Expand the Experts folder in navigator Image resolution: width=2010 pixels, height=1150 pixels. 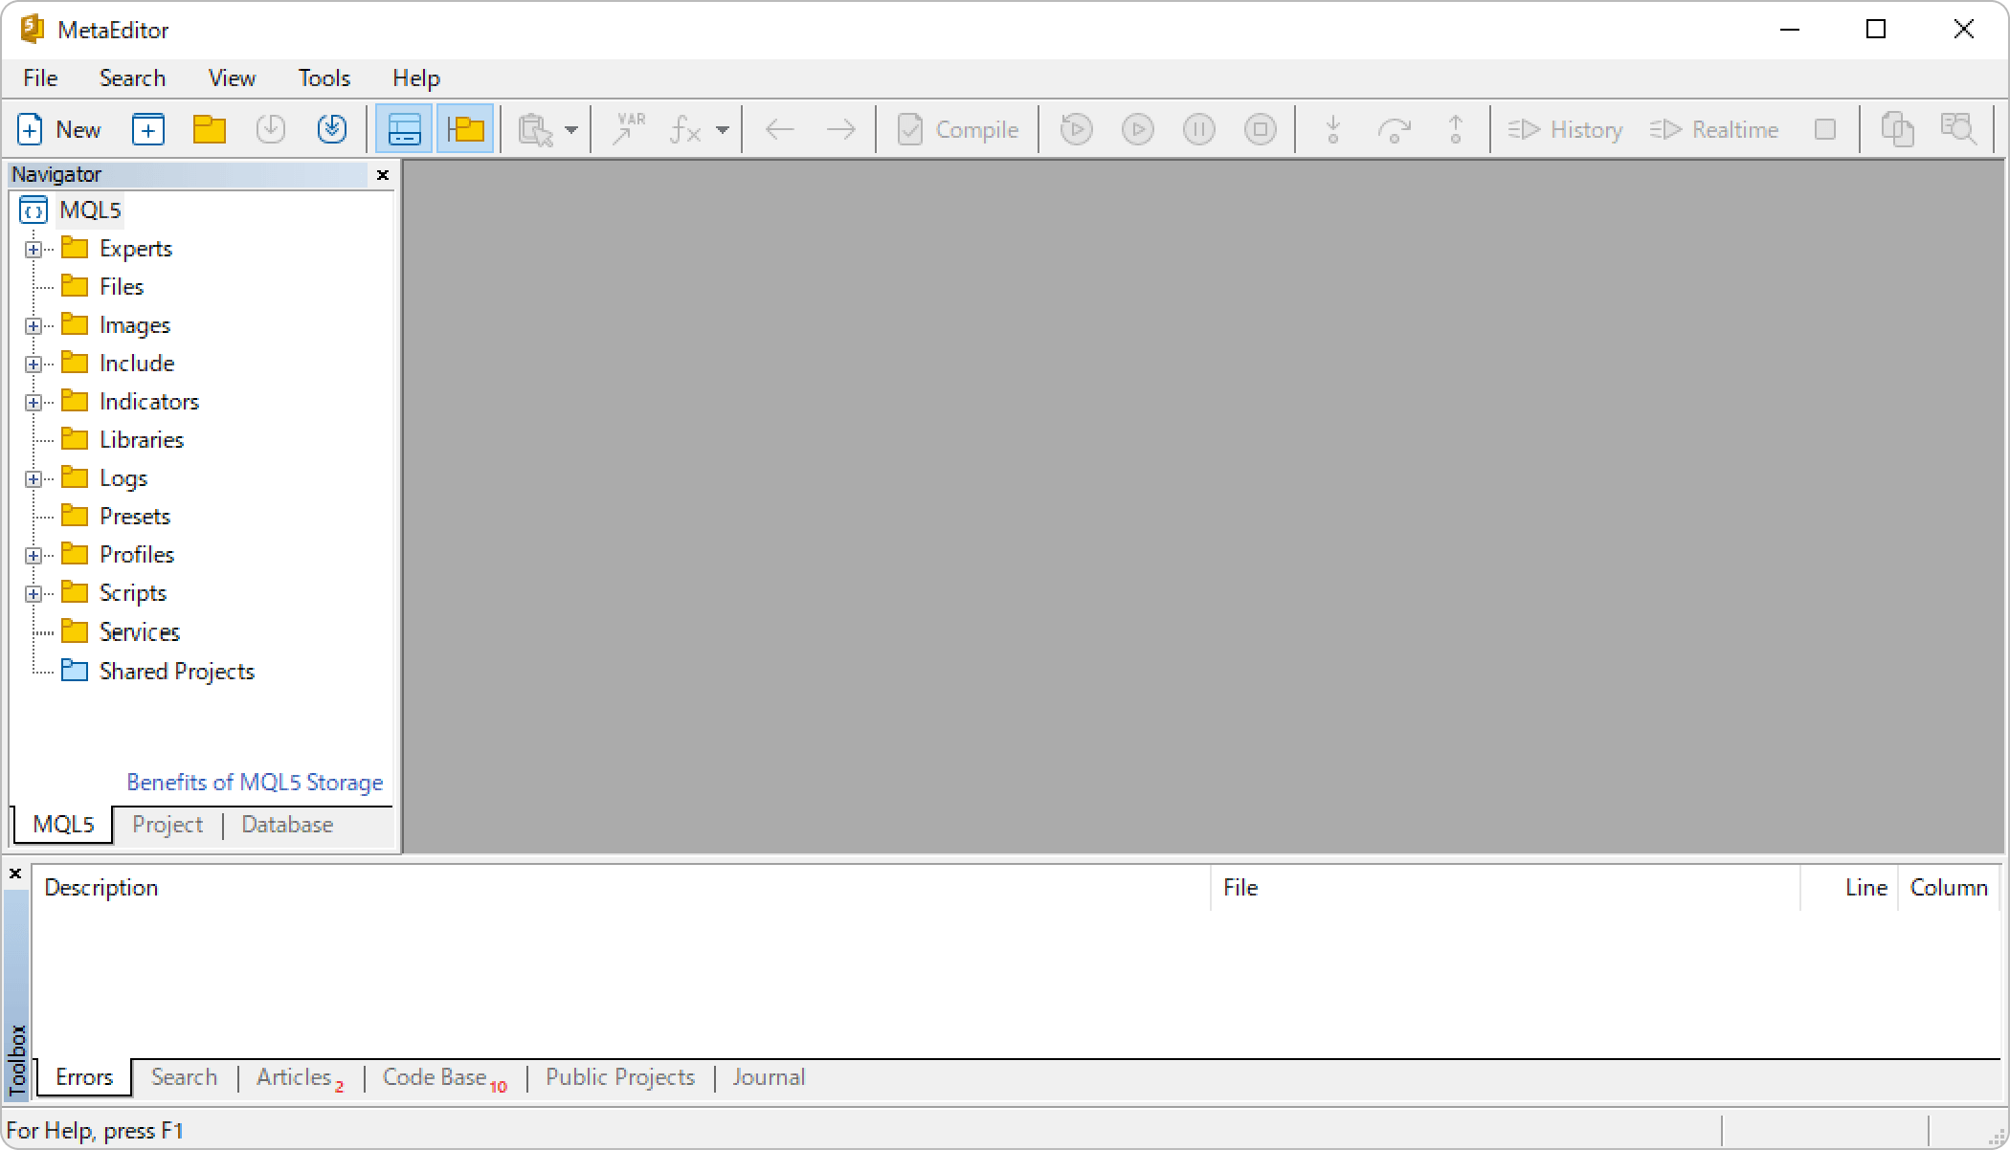click(33, 247)
